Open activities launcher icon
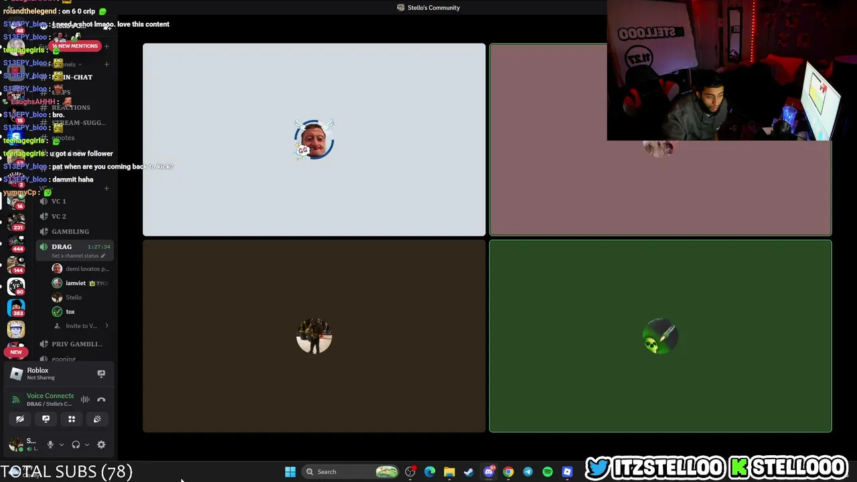857x482 pixels. tap(72, 419)
